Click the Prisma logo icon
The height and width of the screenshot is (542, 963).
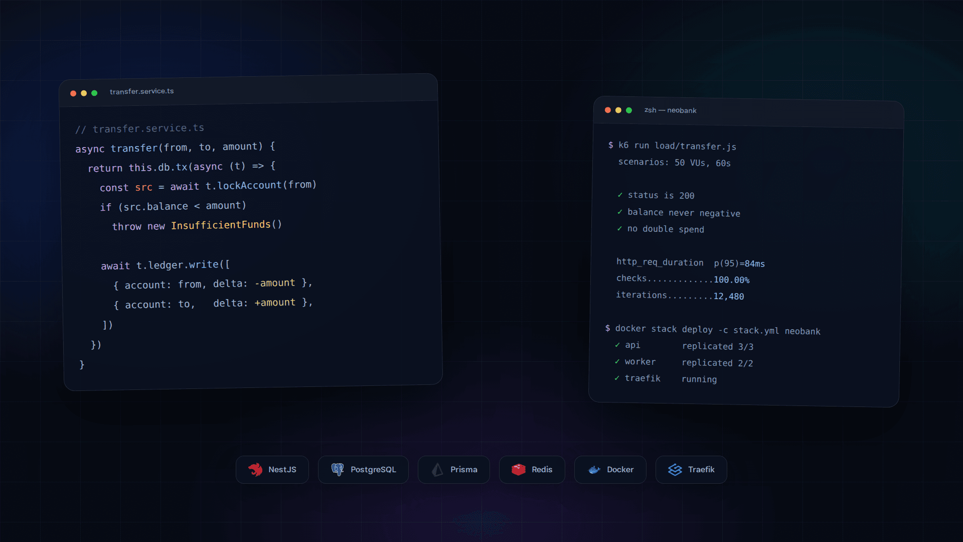tap(437, 470)
